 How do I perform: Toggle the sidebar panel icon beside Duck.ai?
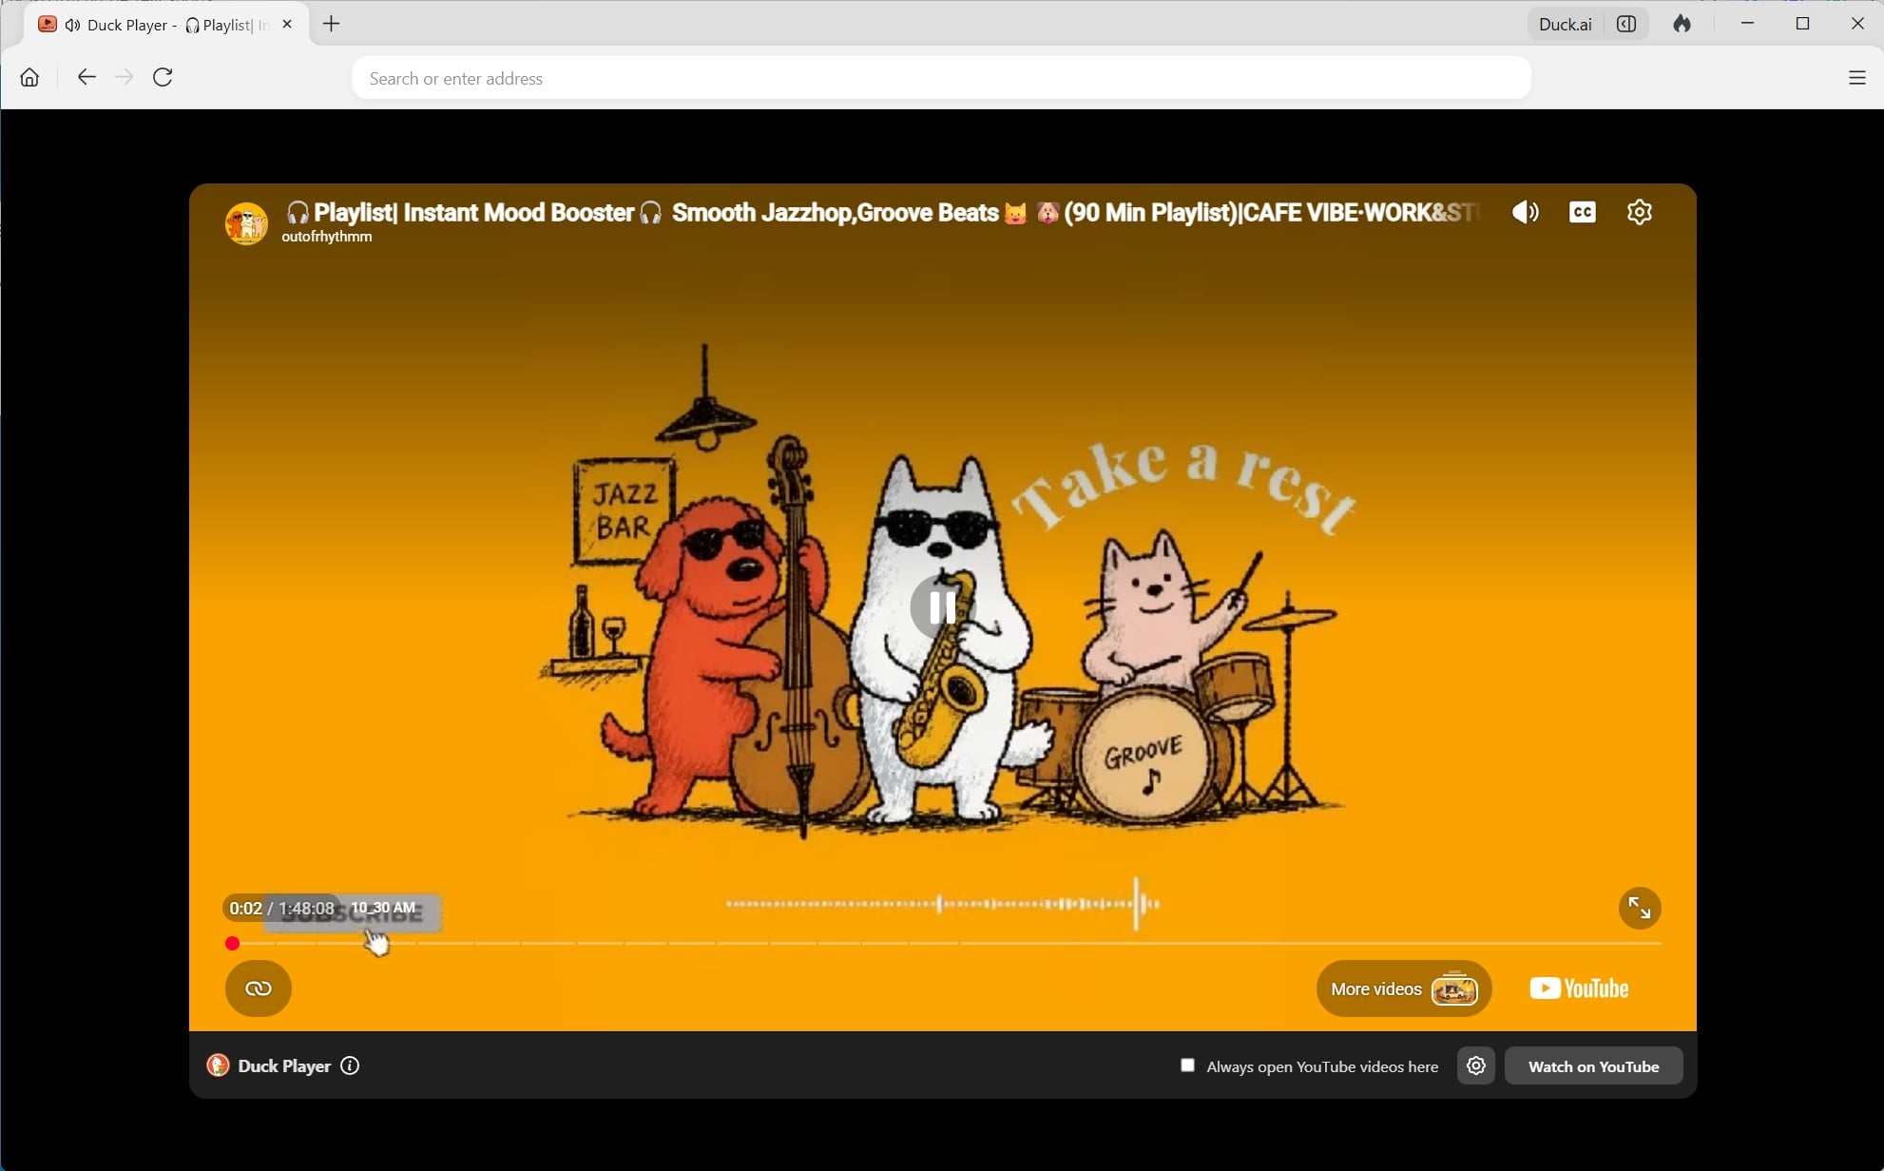tap(1626, 25)
